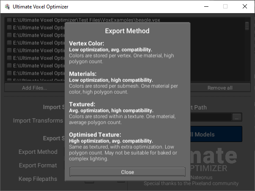Viewport: 255px width, 191px height.
Task: Minimize the Ultimate Voxel Optimizer window
Action: 206,7
